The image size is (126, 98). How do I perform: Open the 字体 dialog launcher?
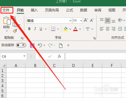[x=95, y=38]
